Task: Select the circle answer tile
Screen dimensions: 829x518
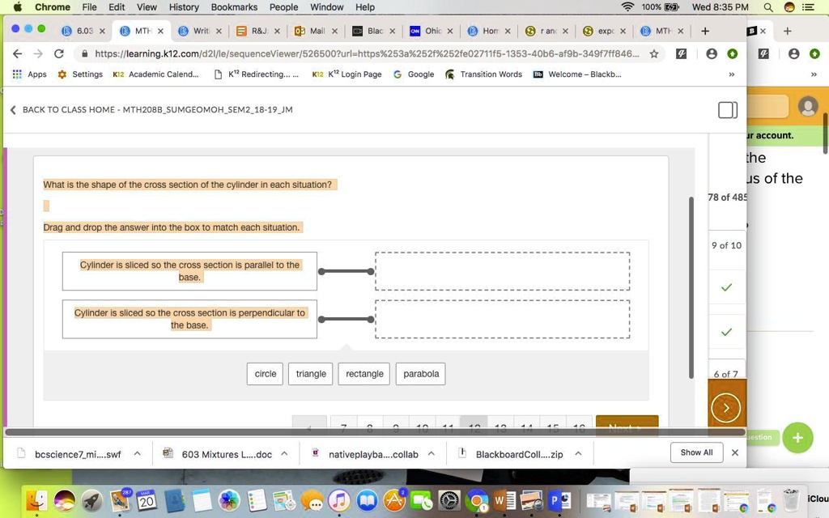Action: click(265, 374)
